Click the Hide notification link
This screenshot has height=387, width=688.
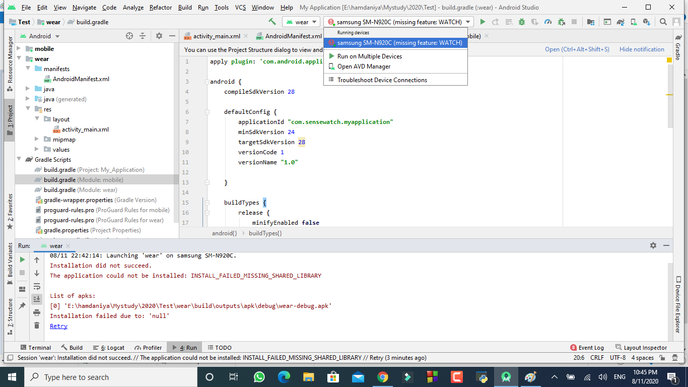642,49
